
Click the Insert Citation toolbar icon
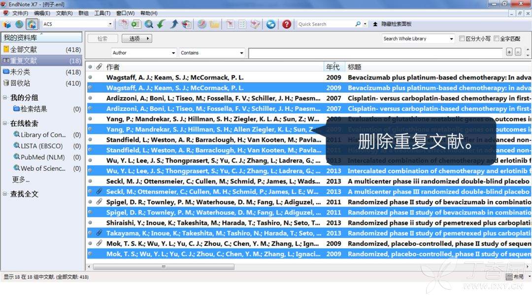click(x=230, y=24)
